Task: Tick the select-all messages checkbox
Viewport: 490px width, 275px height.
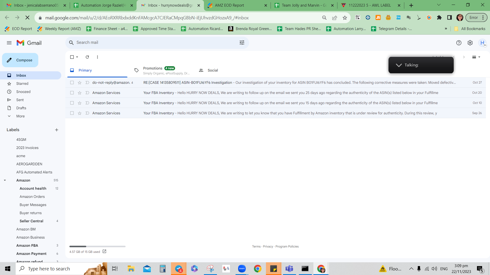Action: (x=72, y=57)
